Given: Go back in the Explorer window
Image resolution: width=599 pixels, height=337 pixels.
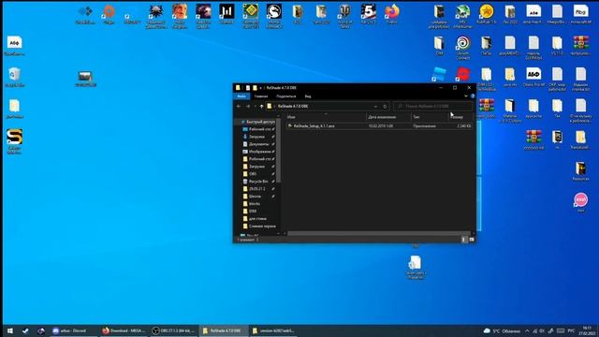Looking at the screenshot, I should 239,106.
